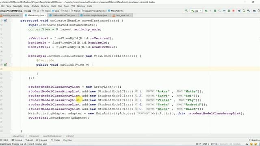Run the app with green play icon
This screenshot has height=146, width=260.
tap(206, 11)
